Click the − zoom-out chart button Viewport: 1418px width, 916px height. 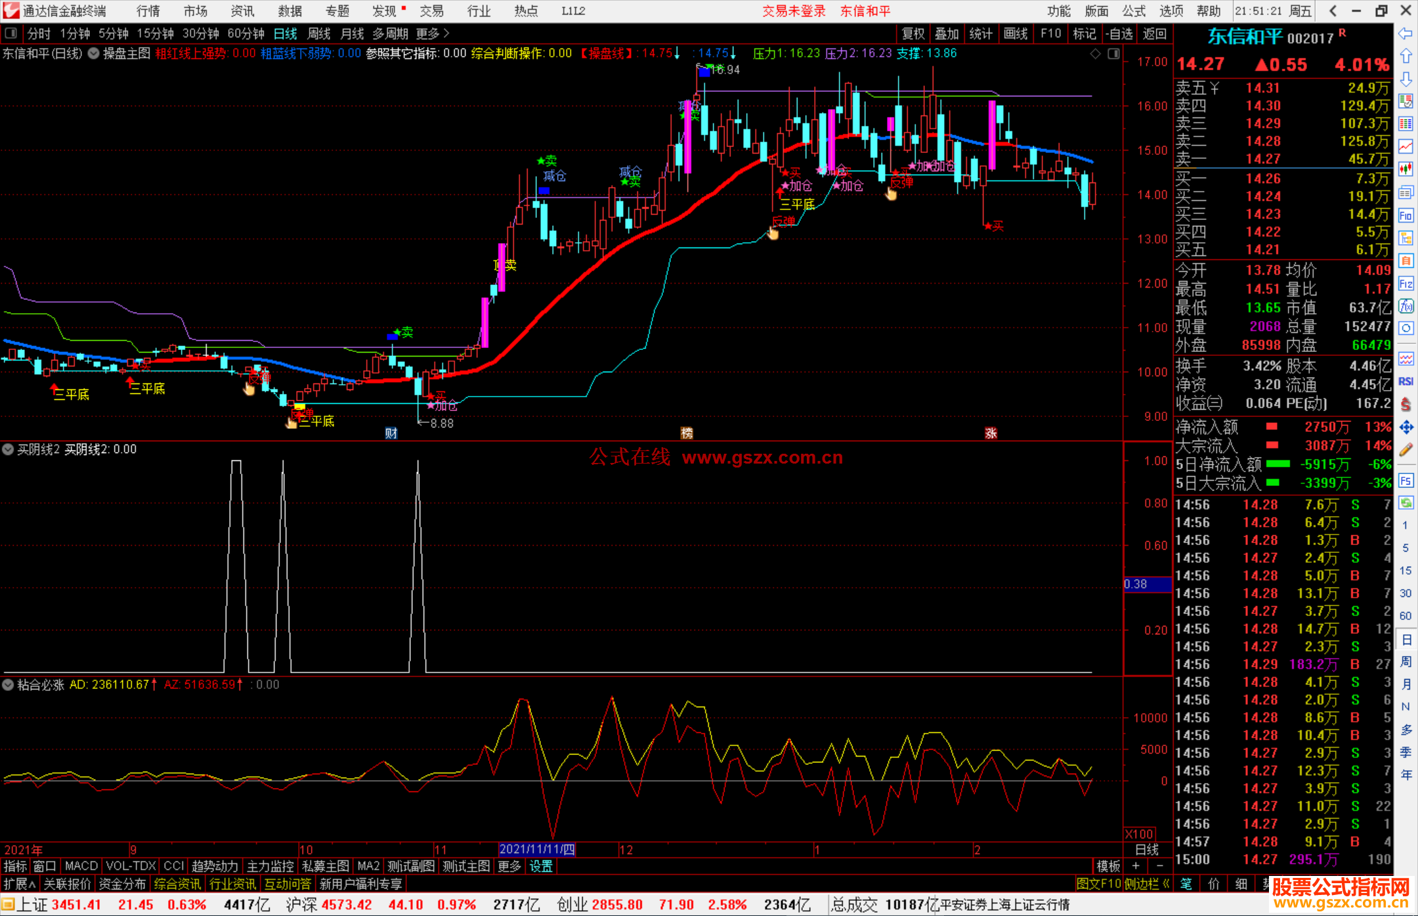click(1159, 866)
